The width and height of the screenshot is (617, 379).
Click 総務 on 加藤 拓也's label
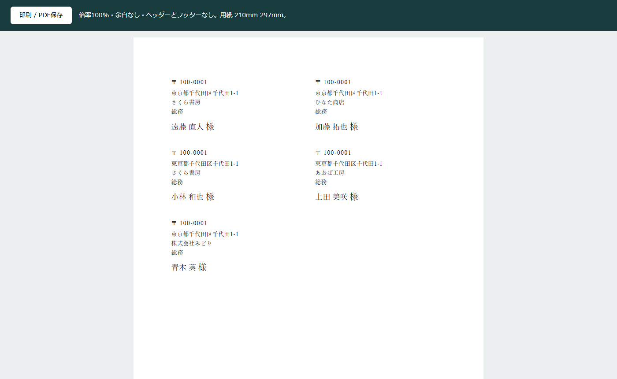[x=321, y=111]
